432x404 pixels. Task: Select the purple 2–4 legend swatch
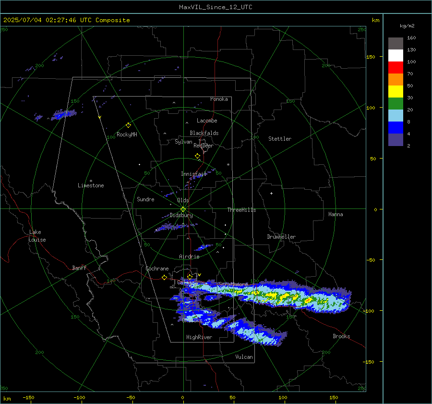pos(396,139)
